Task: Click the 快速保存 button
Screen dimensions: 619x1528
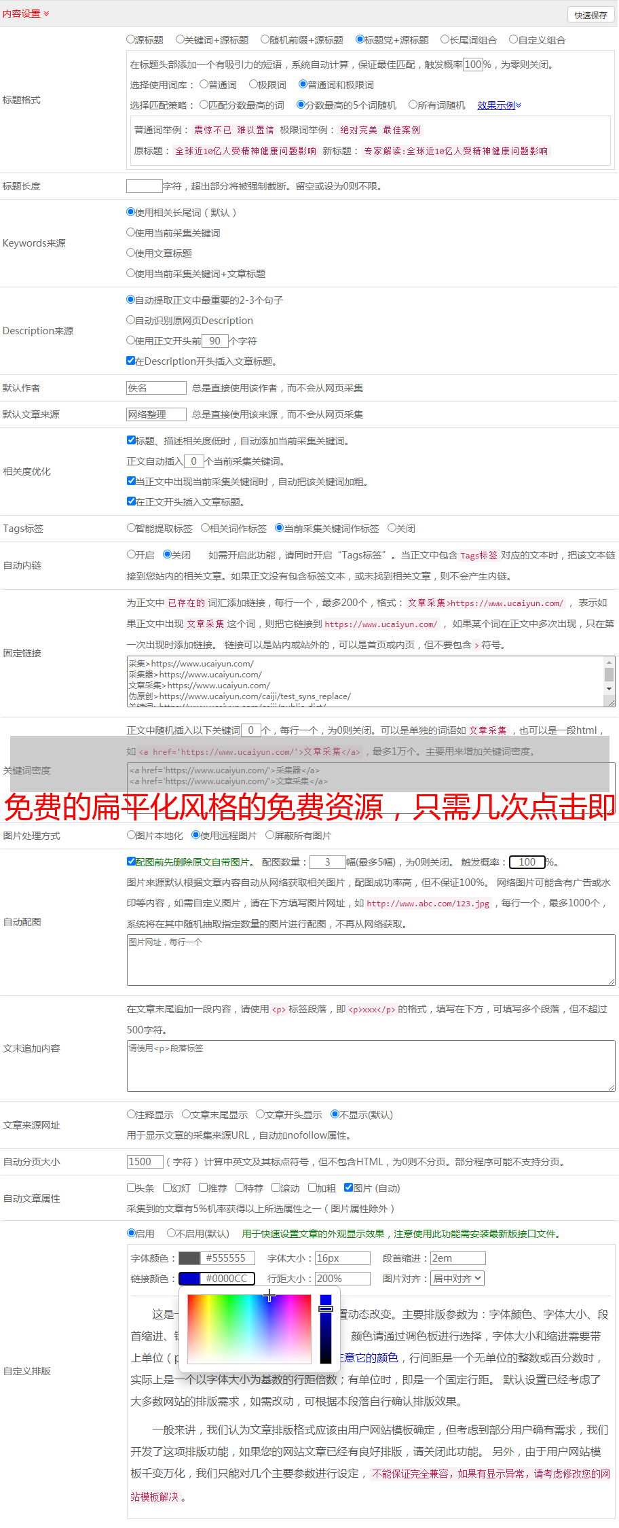Action: click(590, 14)
